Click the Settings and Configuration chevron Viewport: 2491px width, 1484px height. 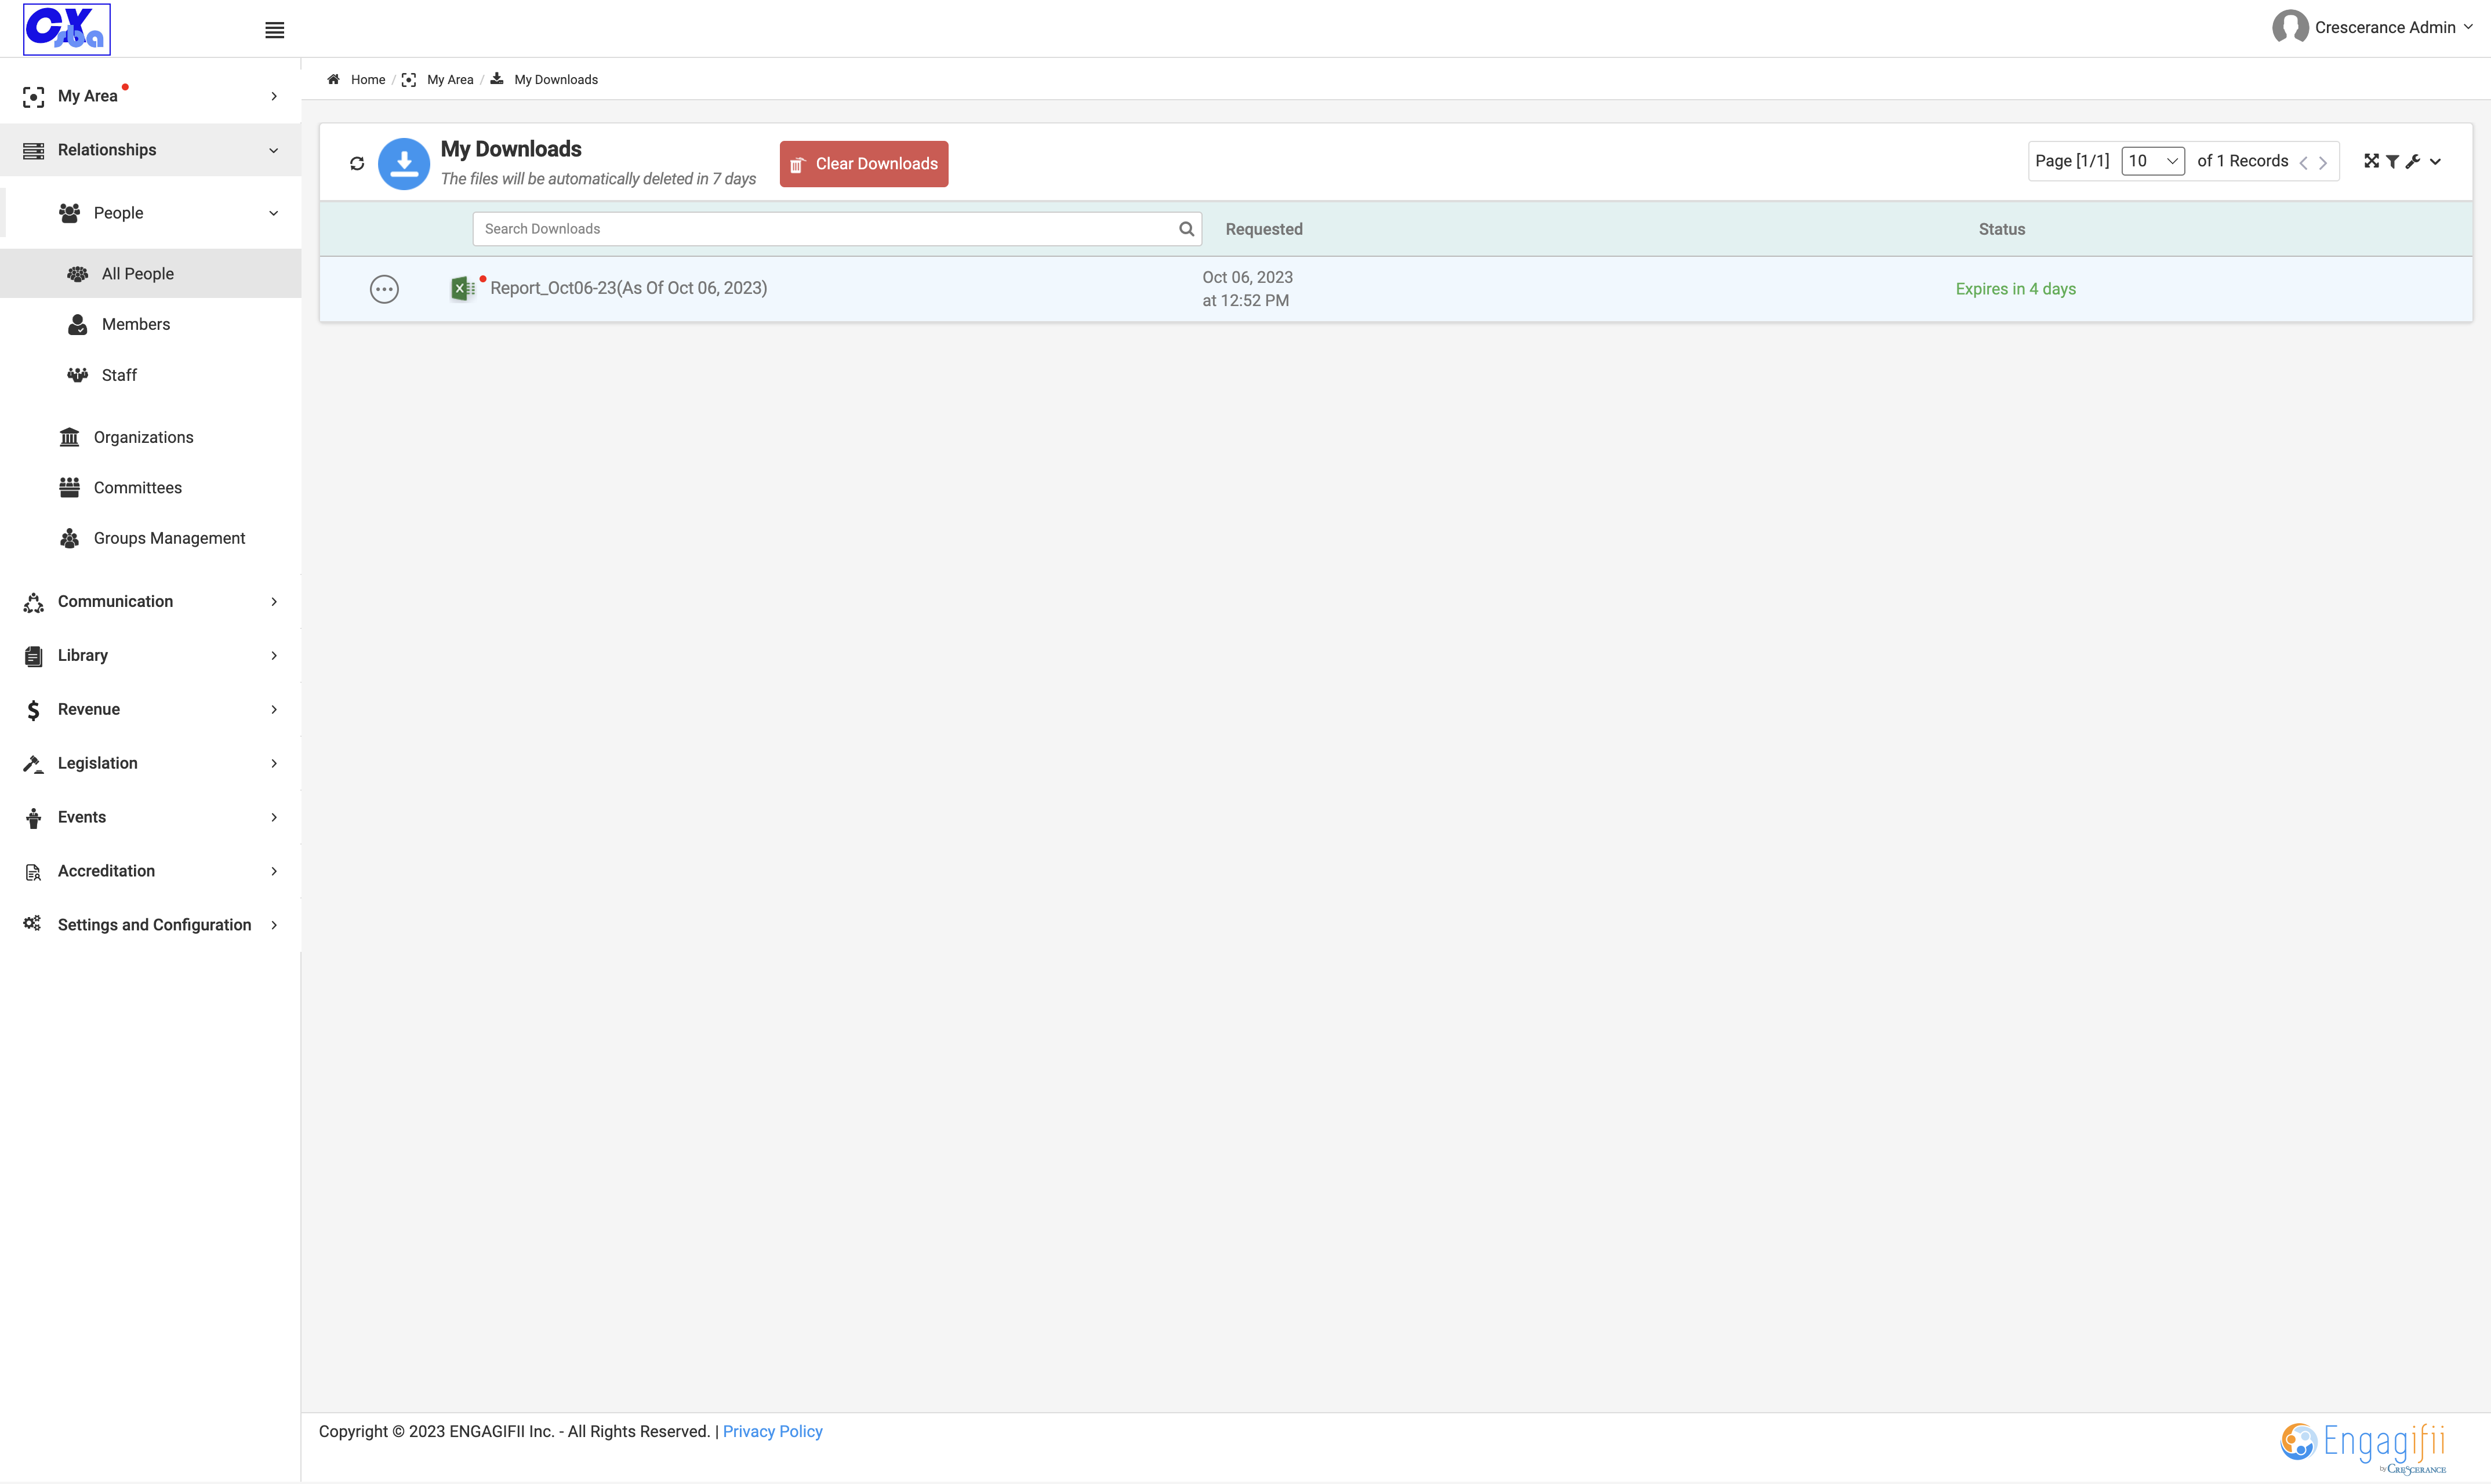(274, 926)
